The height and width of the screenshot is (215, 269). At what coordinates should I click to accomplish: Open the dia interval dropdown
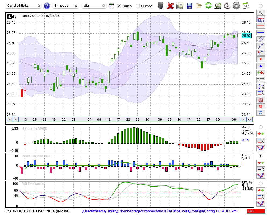pos(94,6)
